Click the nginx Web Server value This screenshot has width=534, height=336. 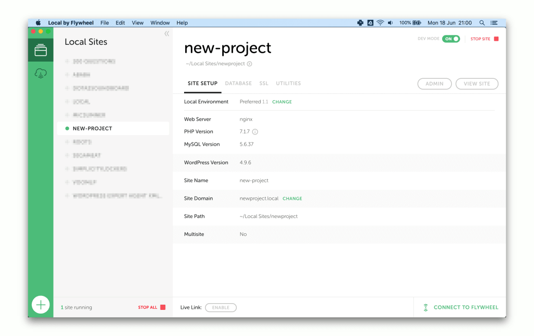246,119
